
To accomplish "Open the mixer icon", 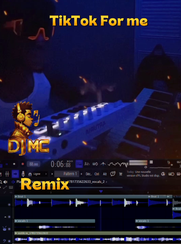I will pyautogui.click(x=7, y=174).
